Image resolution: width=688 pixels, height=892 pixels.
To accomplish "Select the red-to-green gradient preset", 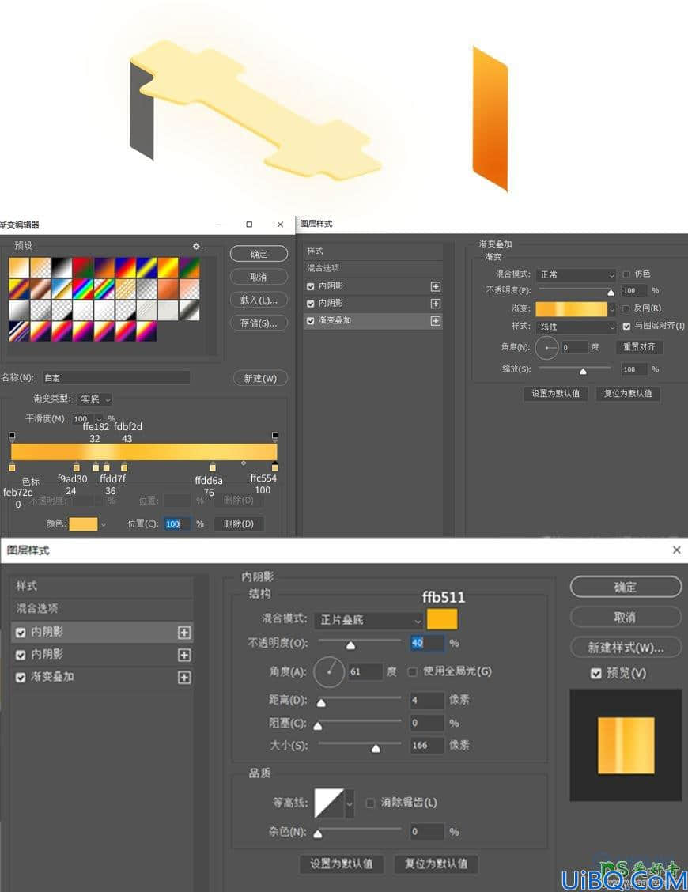I will click(x=83, y=267).
